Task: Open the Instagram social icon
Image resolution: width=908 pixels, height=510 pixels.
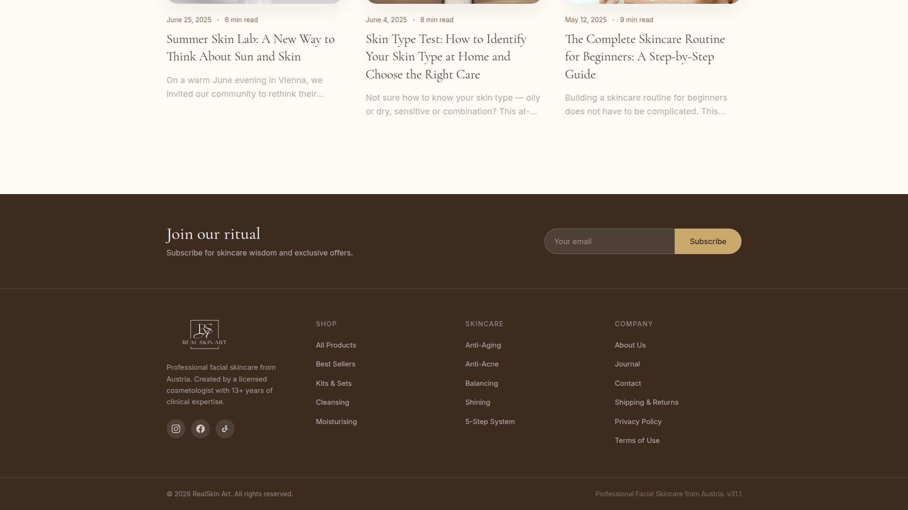Action: (176, 429)
